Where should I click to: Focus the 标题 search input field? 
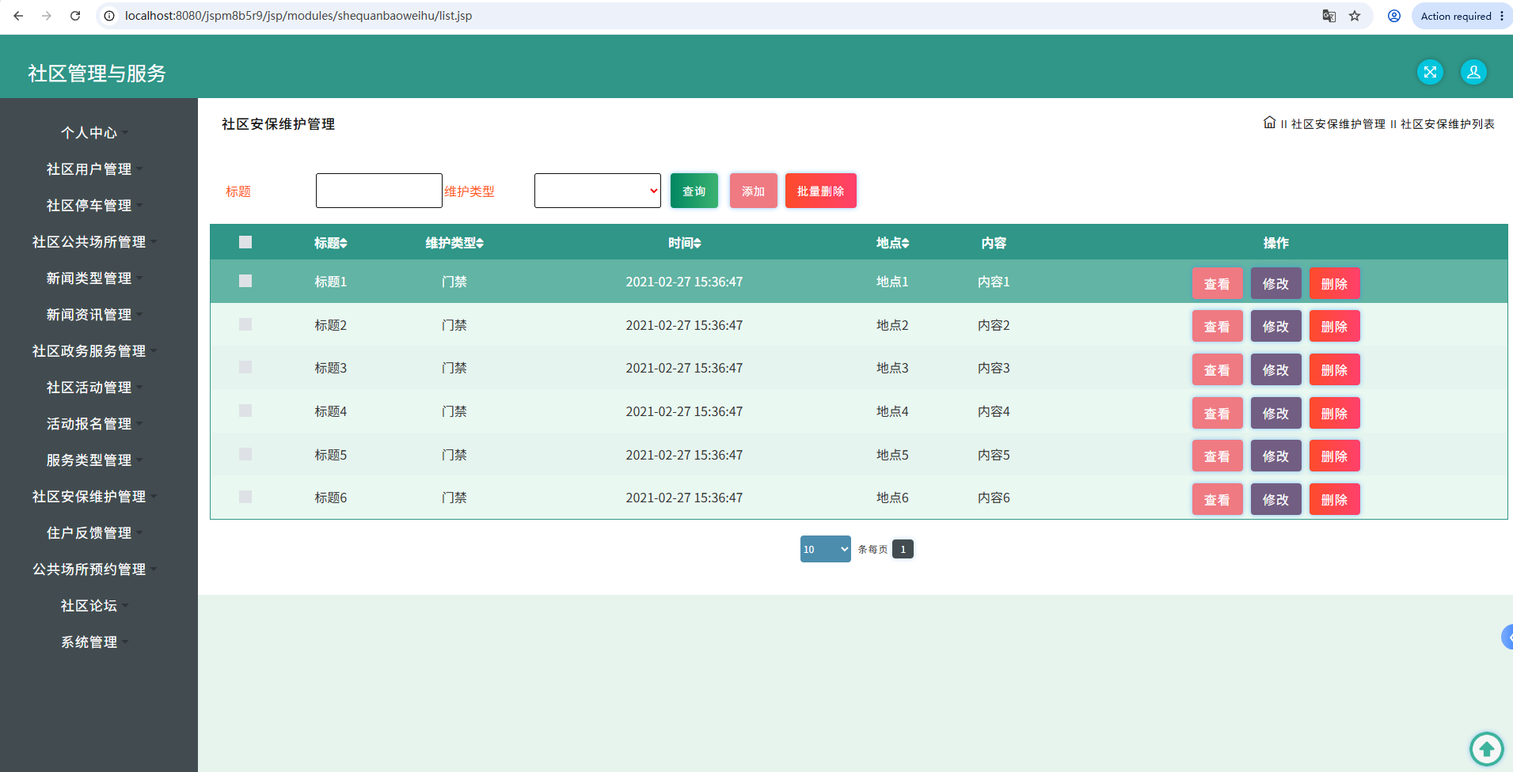(379, 191)
